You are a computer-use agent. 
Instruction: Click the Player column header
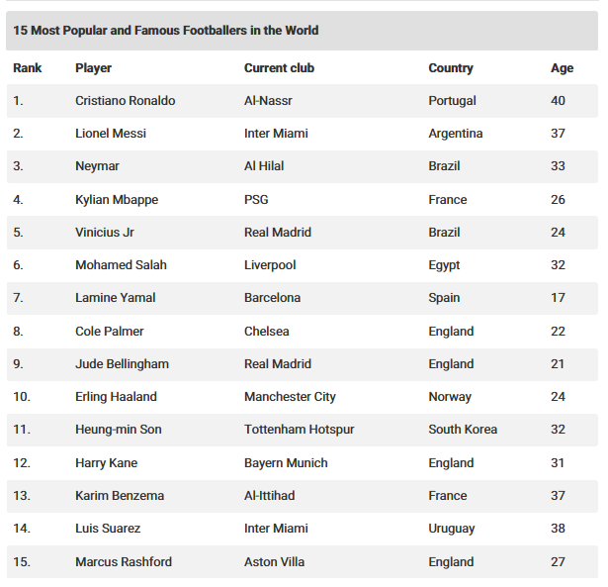pos(94,68)
